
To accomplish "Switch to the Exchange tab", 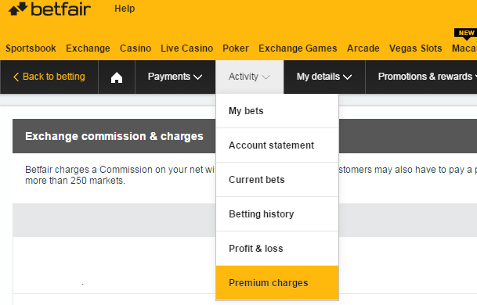I will pyautogui.click(x=88, y=48).
